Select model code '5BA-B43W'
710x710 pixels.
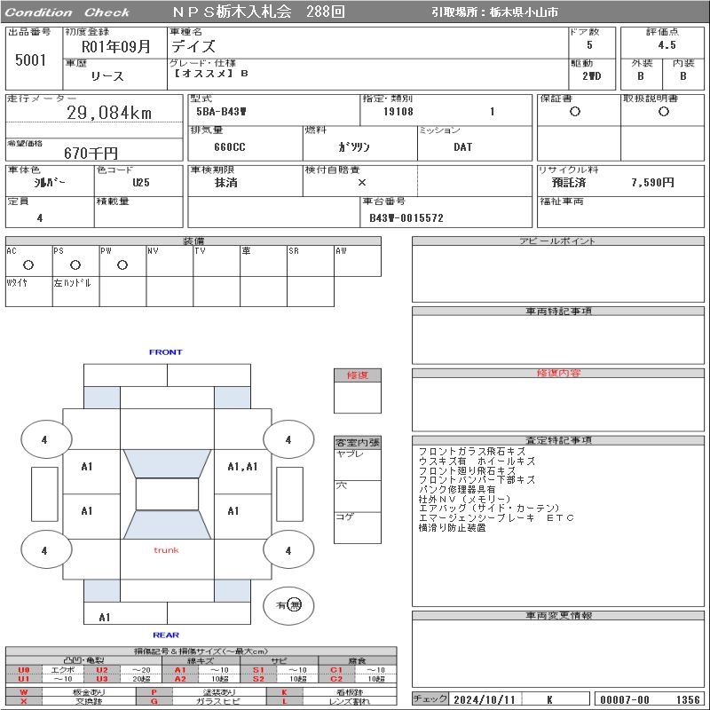(x=221, y=112)
